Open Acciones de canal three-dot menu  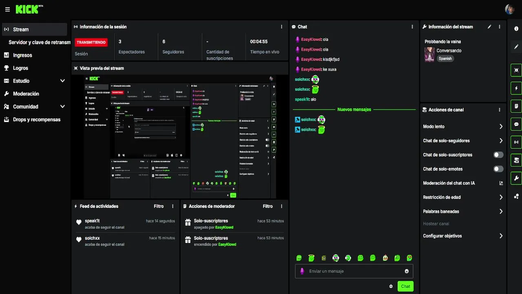coord(500,110)
